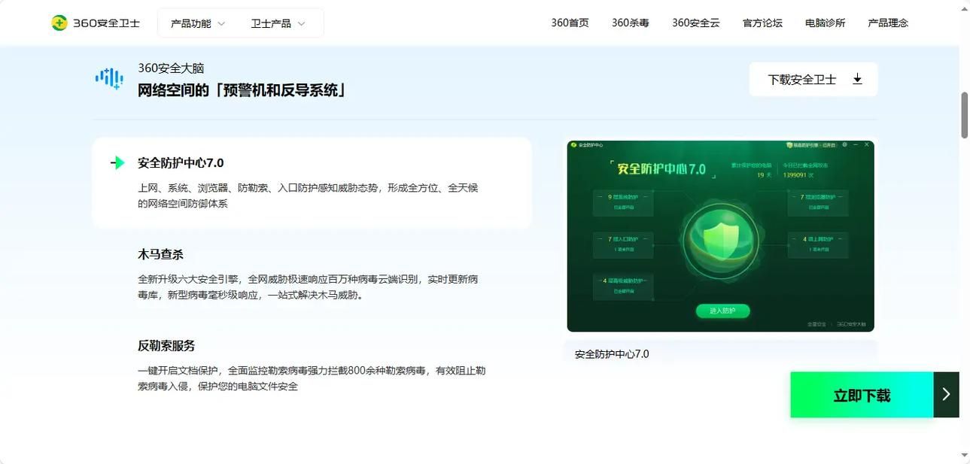This screenshot has height=464, width=970.
Task: Click the scrollbar up arrow
Action: [965, 8]
